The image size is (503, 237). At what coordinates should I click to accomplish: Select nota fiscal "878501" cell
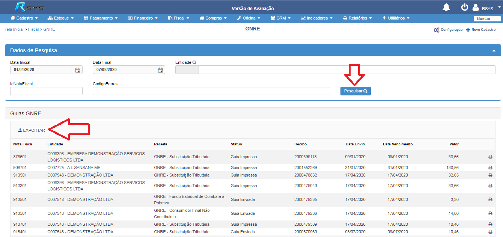[20, 157]
